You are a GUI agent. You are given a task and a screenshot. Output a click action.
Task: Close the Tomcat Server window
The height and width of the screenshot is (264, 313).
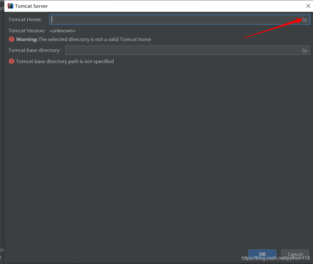pos(308,6)
